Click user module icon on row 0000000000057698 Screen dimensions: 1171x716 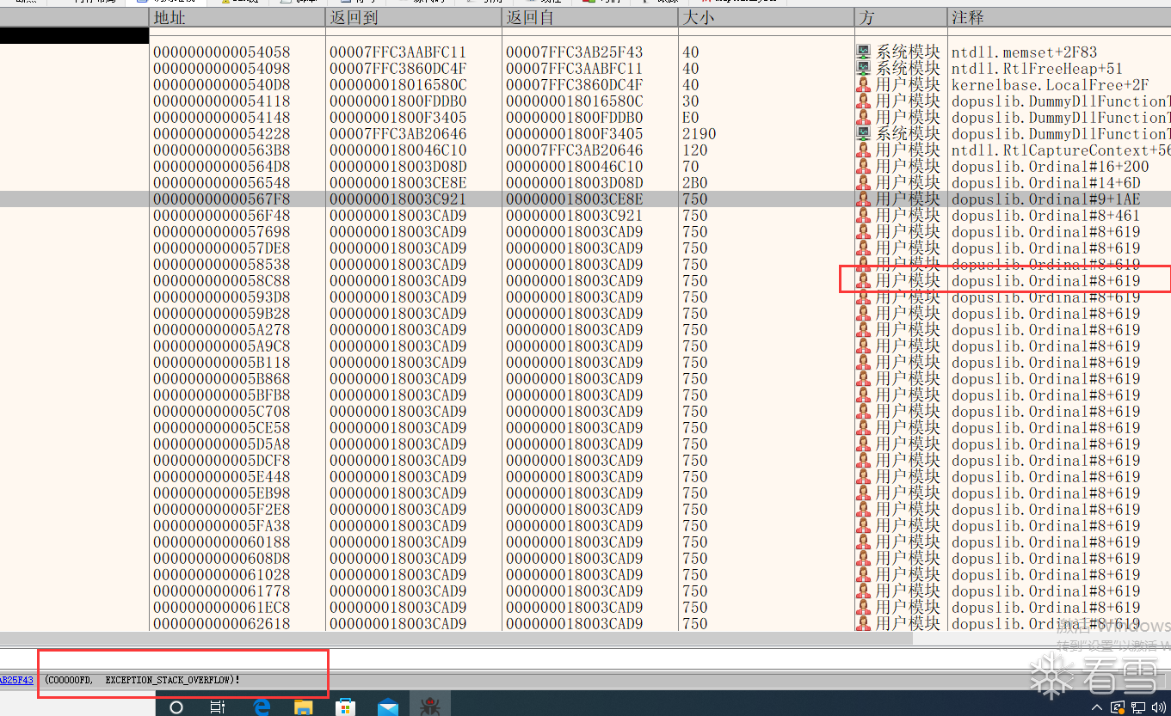pyautogui.click(x=864, y=232)
